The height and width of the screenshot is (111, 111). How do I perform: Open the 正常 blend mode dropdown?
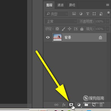coord(61,21)
